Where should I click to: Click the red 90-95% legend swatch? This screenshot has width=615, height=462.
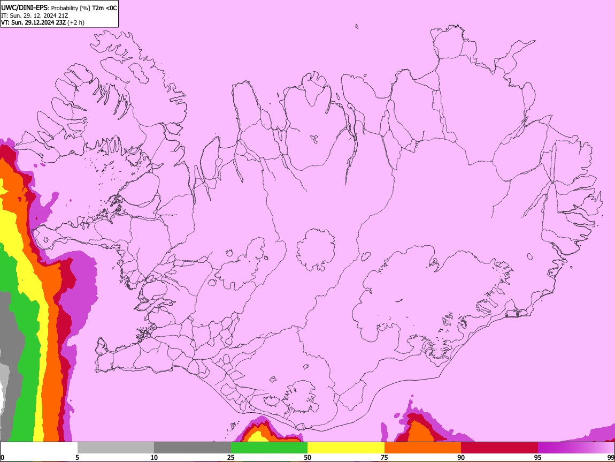(499, 448)
